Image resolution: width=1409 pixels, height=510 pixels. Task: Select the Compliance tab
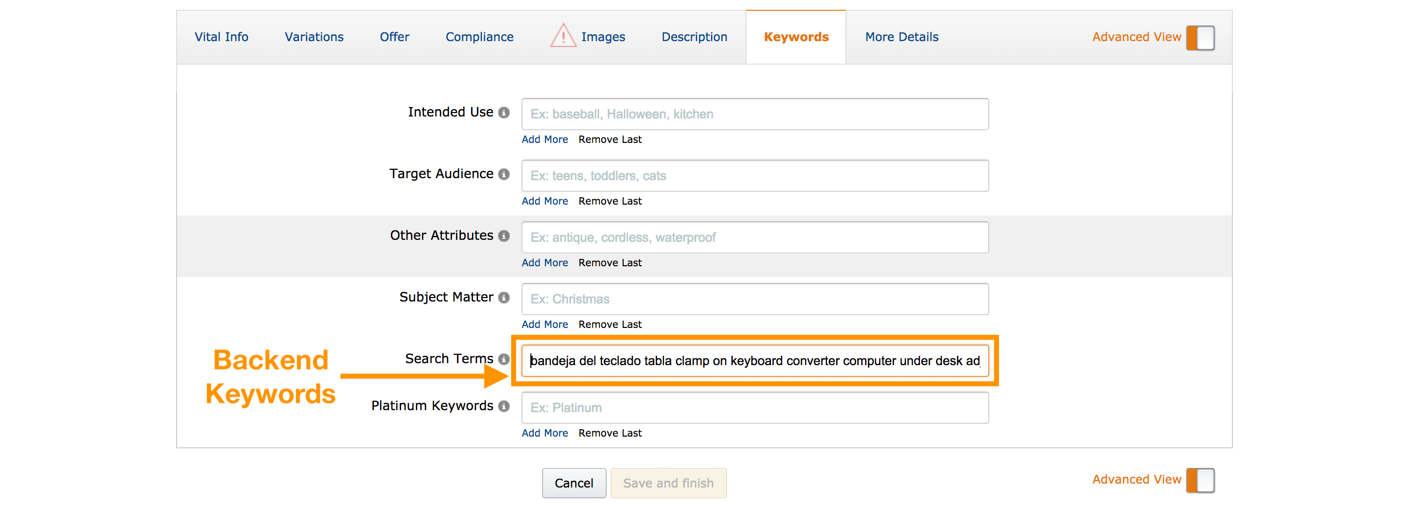pos(479,37)
